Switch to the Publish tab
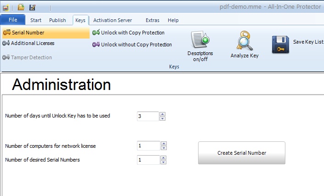 pyautogui.click(x=57, y=20)
